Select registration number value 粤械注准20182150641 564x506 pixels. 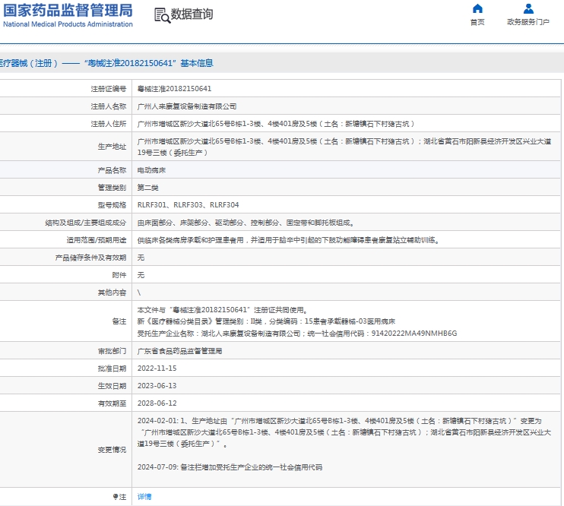click(x=175, y=89)
